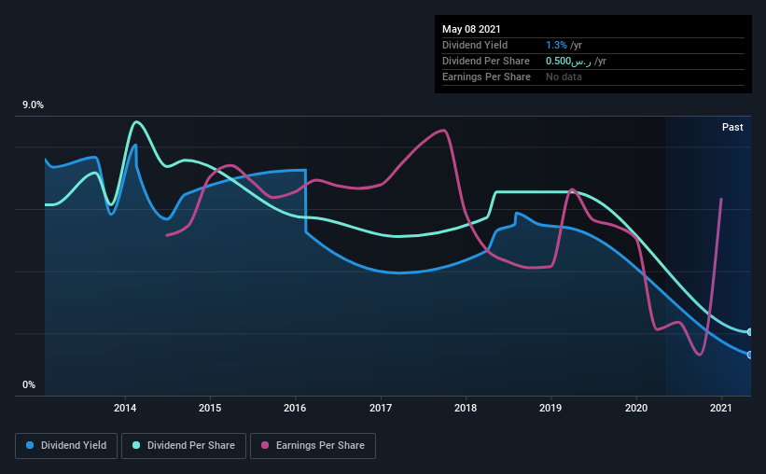Click the 2016 x-axis label
Viewport: 766px width, 474px height.
pyautogui.click(x=295, y=408)
